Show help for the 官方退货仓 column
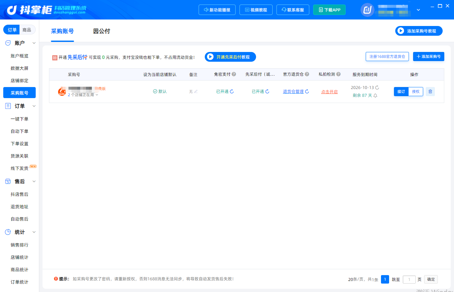 click(x=307, y=74)
